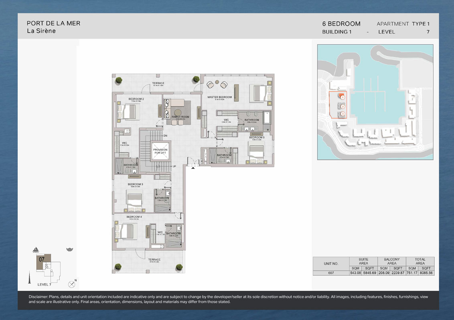Click unit number 607 in the table
The height and width of the screenshot is (320, 454).
[331, 273]
